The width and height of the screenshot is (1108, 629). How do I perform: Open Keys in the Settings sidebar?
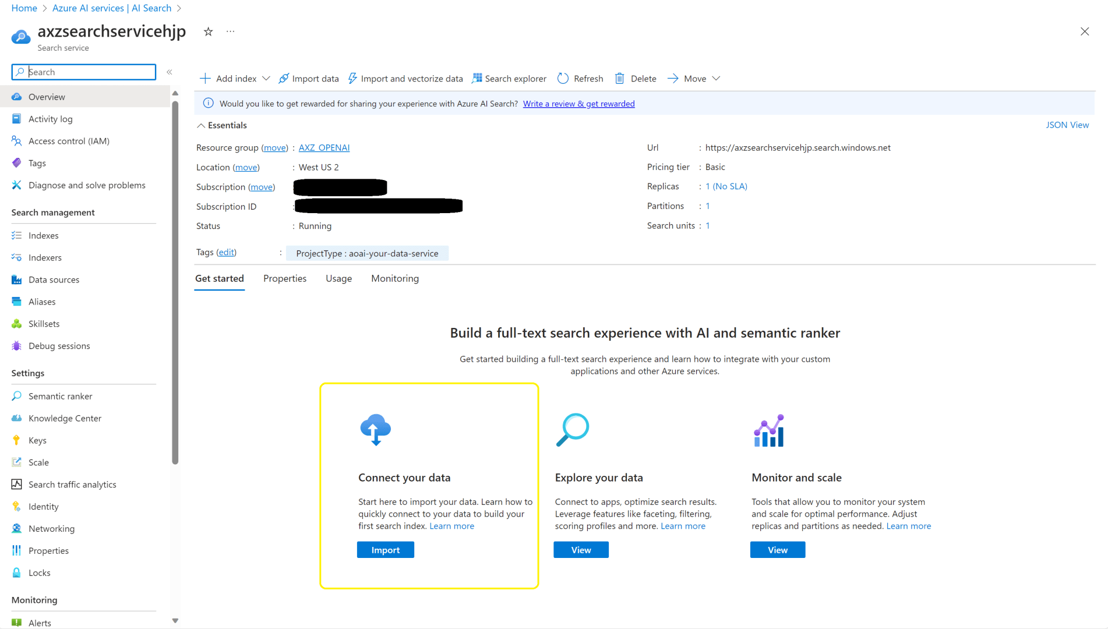[x=37, y=440]
